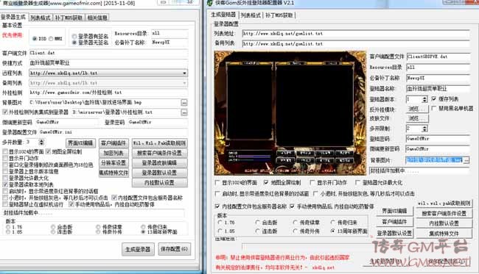Open the 列表格式 tab in right window
The height and width of the screenshot is (274, 479).
click(251, 15)
